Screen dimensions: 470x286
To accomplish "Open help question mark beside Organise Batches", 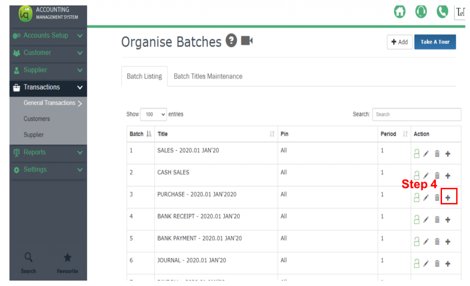I will coord(231,41).
